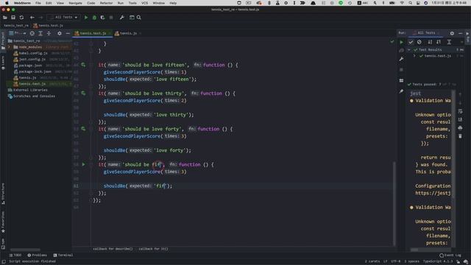The image size is (471, 265).
Task: Click TypeScript version in status bar
Action: [438, 261]
